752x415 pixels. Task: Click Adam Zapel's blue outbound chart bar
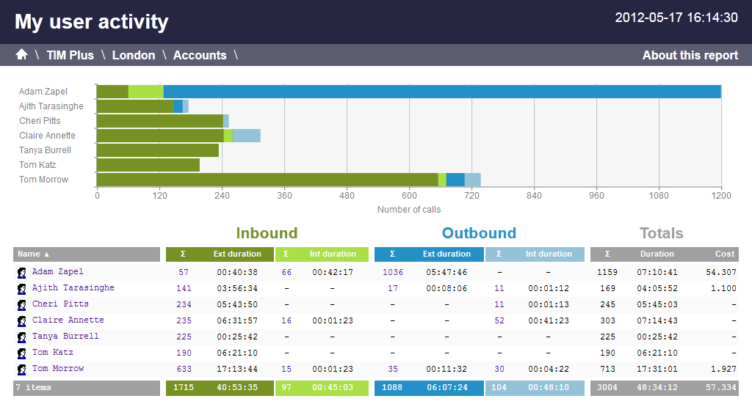tap(441, 92)
